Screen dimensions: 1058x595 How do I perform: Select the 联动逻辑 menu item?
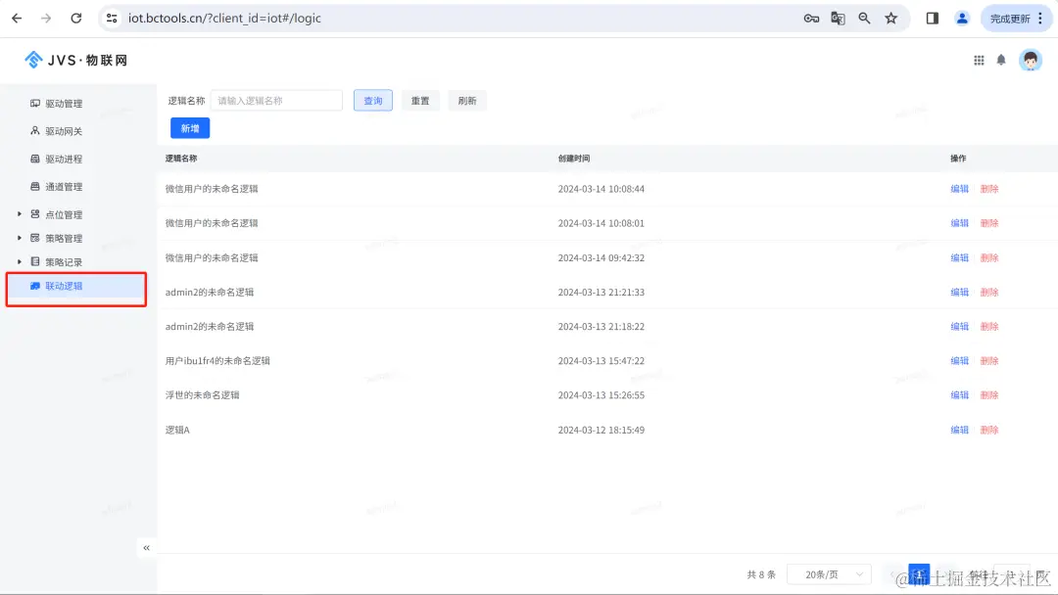pyautogui.click(x=64, y=287)
